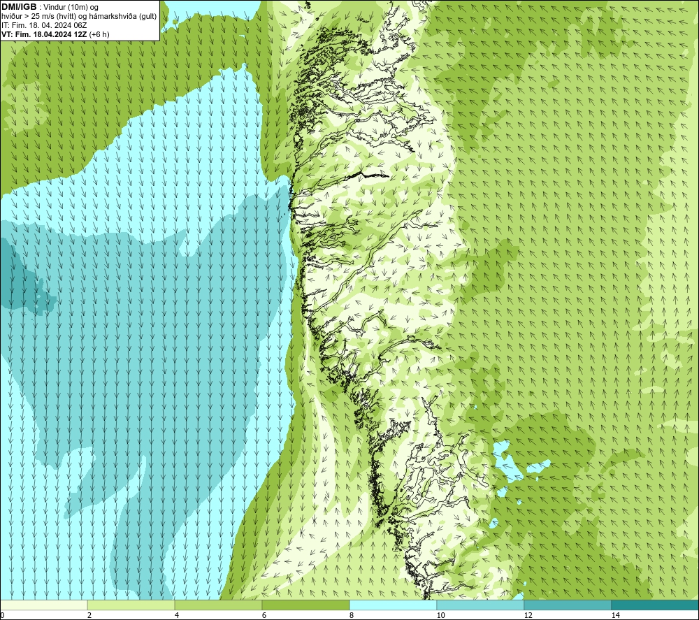Screen dimensions: 699x620
Task: Click the colorbar label '10'
Action: [440, 615]
